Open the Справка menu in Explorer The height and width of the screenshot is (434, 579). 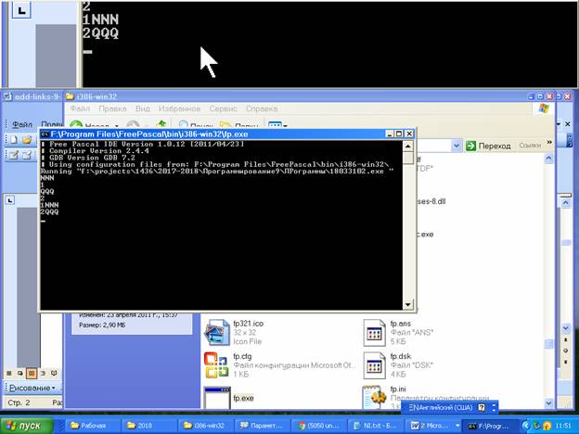pos(262,108)
